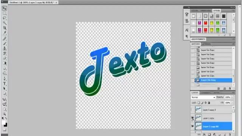Select the Horizontal Type tool

point(5,84)
